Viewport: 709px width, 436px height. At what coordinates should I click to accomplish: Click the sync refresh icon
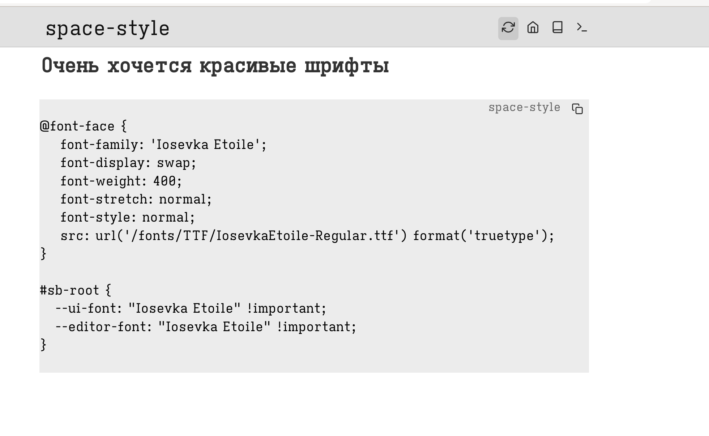pyautogui.click(x=508, y=28)
